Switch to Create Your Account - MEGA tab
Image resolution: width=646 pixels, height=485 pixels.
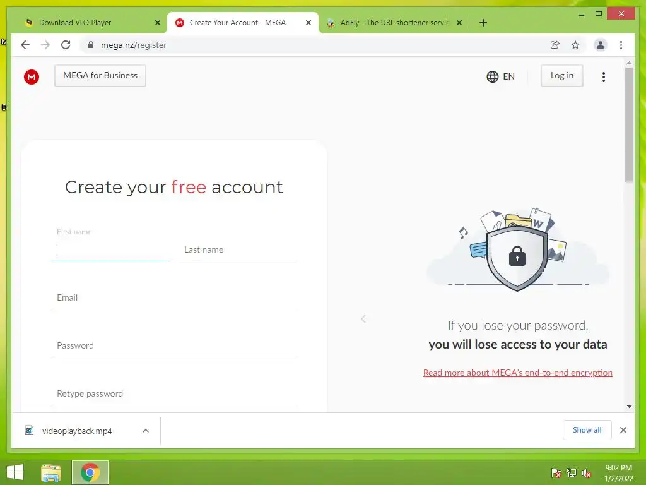coord(242,23)
